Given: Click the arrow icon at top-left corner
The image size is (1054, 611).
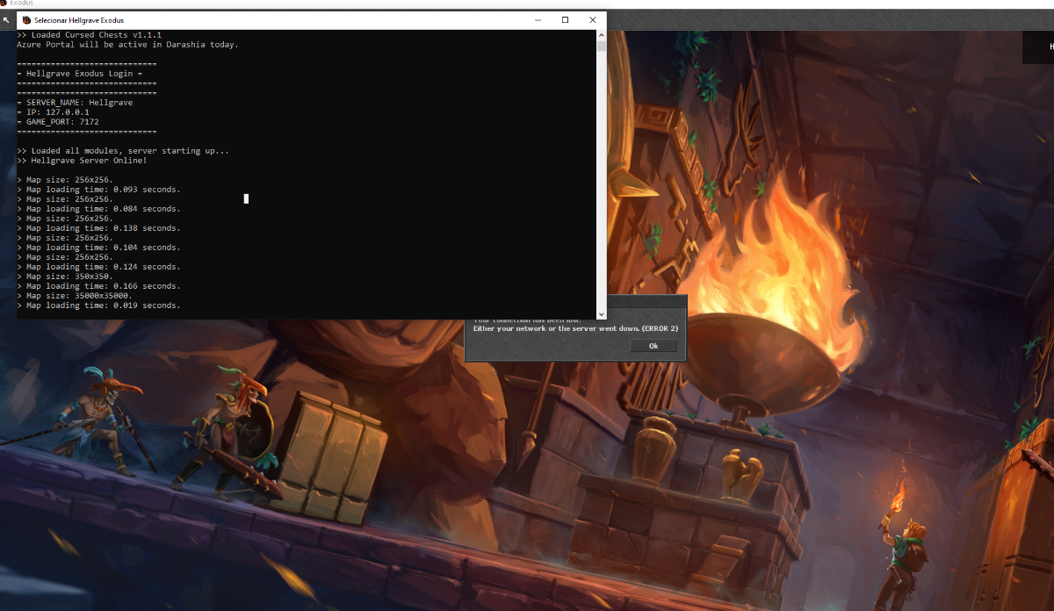Looking at the screenshot, I should tap(6, 19).
